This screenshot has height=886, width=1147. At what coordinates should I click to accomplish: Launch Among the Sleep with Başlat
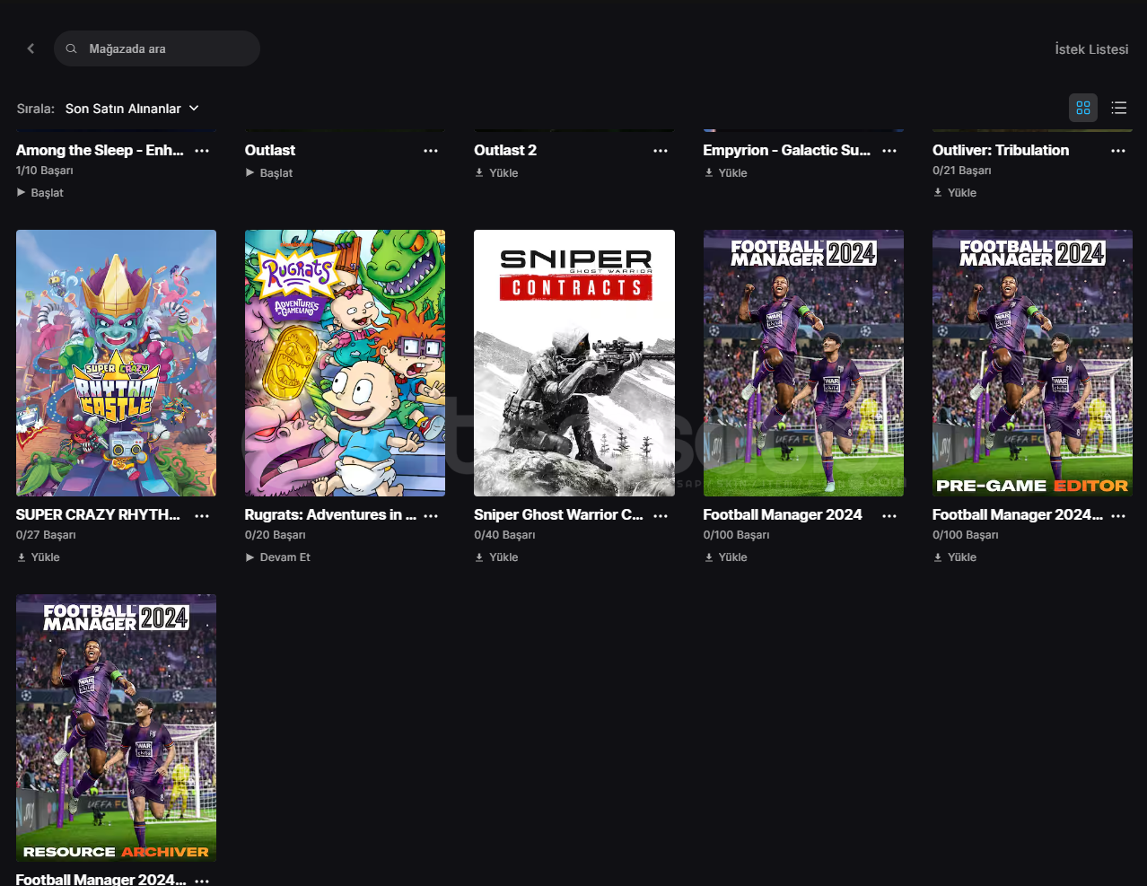(39, 192)
